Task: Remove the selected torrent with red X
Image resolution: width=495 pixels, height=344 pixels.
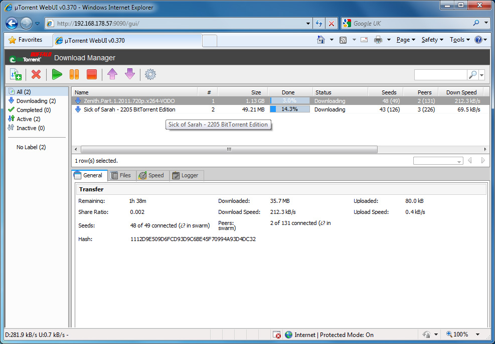Action: pos(36,74)
